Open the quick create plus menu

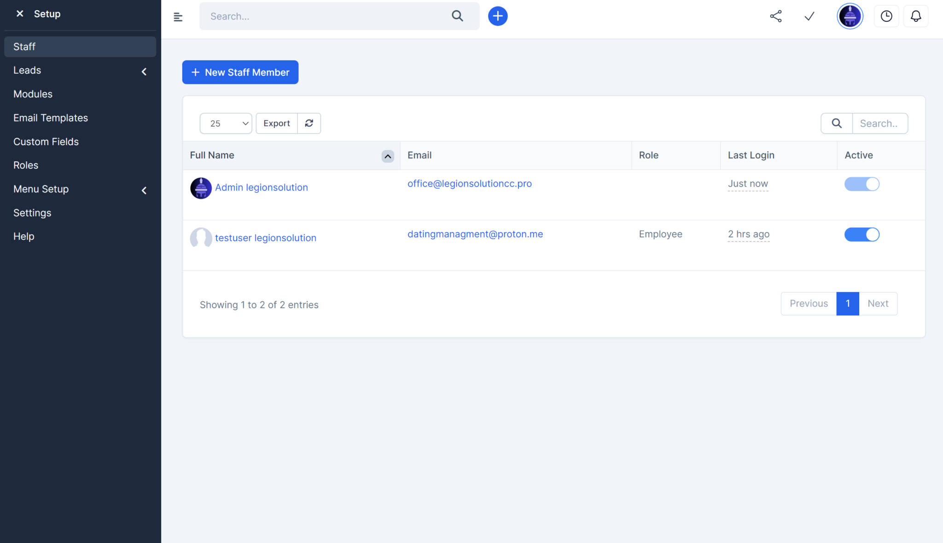coord(497,16)
